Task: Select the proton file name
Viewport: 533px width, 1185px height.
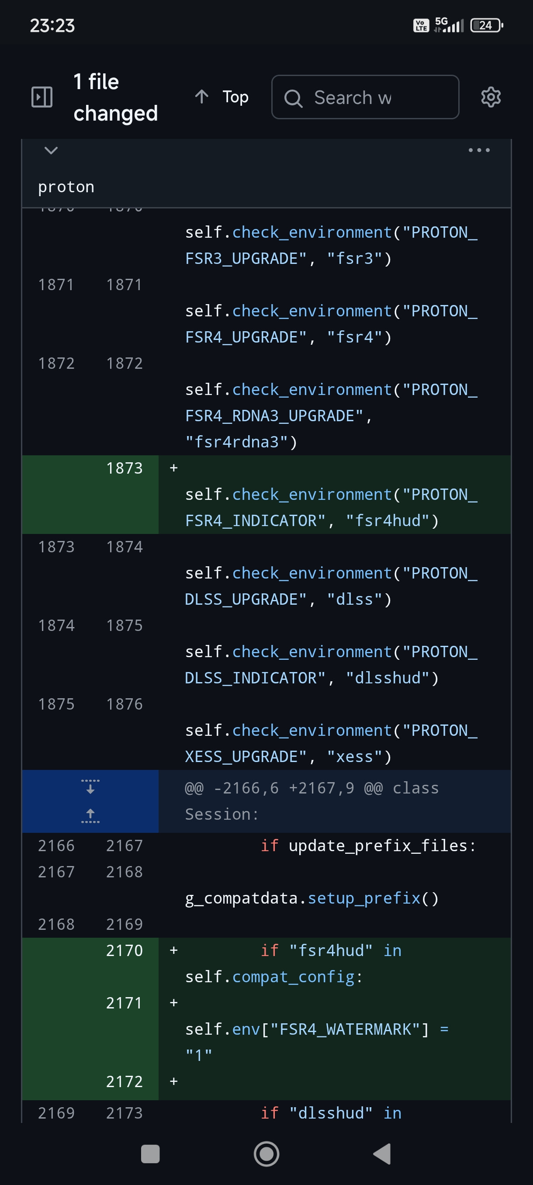Action: pos(66,187)
